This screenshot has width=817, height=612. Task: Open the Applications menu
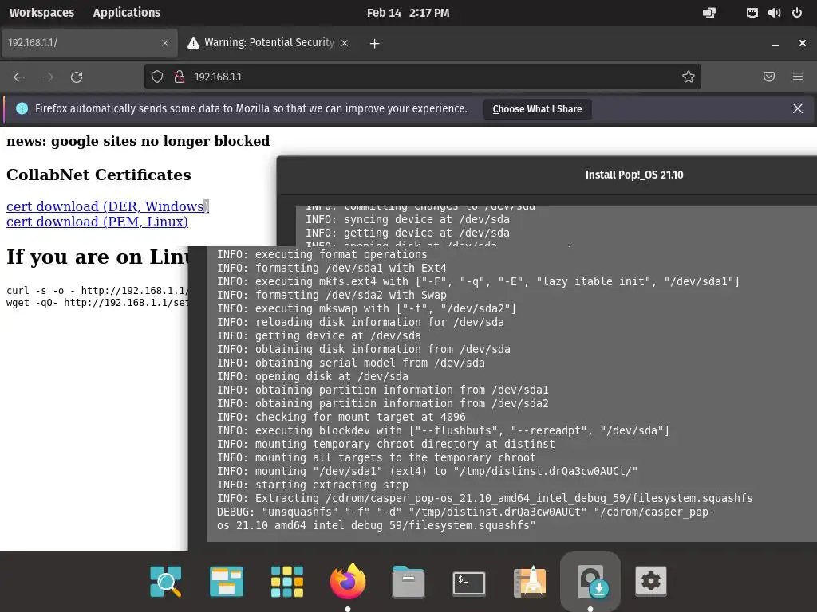click(127, 13)
